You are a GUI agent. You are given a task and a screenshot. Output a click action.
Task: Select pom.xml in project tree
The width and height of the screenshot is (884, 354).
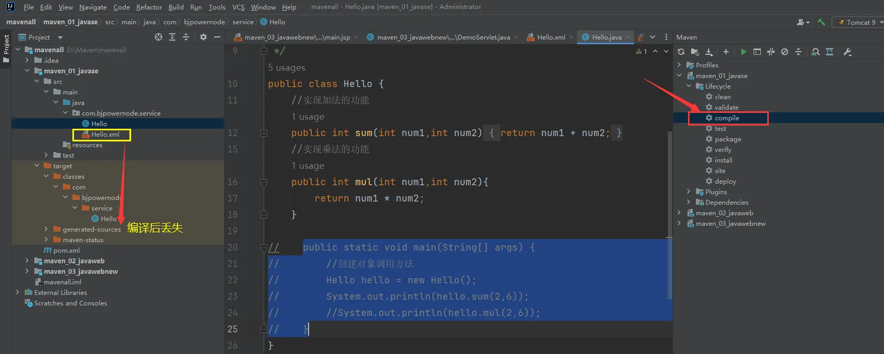[x=66, y=250]
